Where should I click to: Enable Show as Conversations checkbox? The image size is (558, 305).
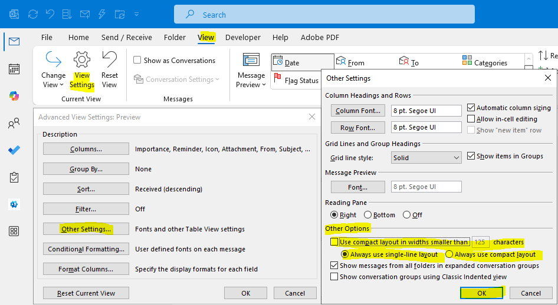point(137,60)
